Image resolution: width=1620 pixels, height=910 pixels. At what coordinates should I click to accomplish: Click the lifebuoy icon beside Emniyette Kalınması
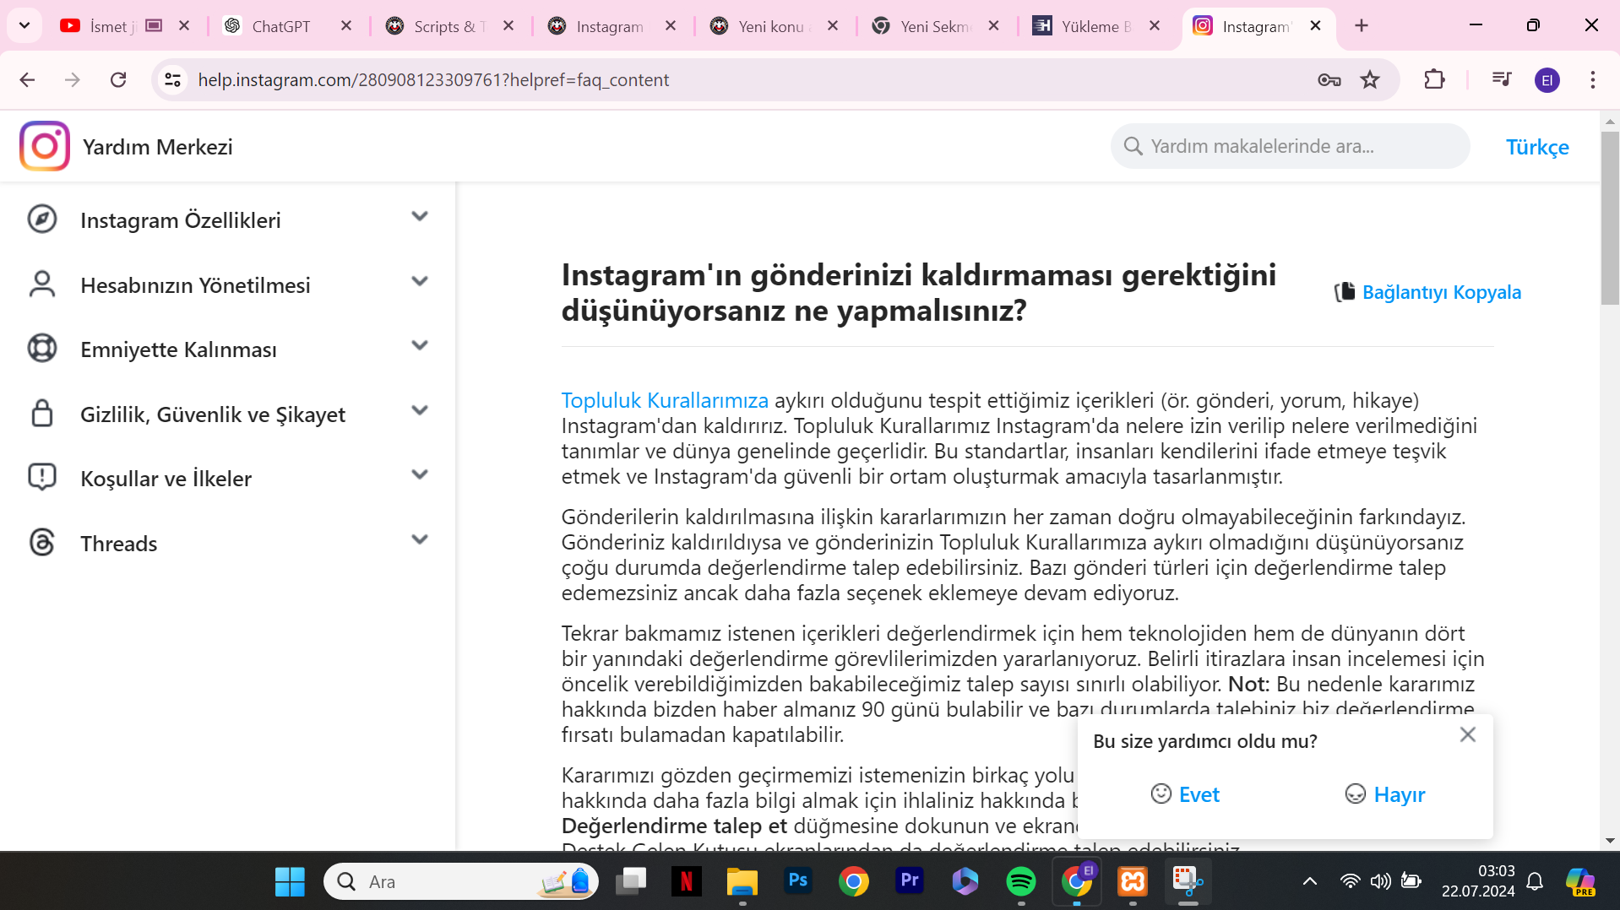click(42, 349)
